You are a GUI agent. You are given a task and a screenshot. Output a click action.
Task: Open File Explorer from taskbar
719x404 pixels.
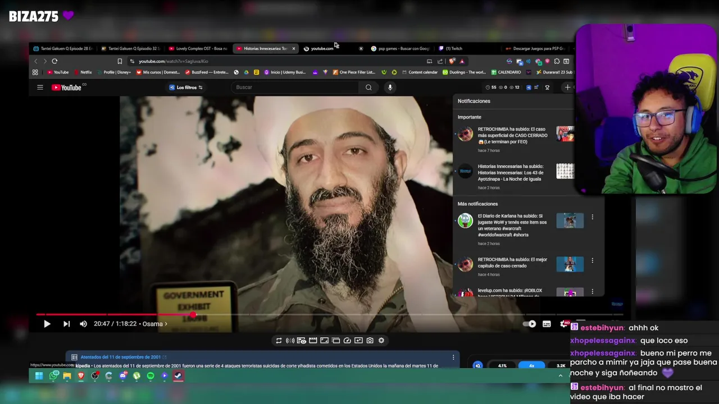pyautogui.click(x=67, y=376)
